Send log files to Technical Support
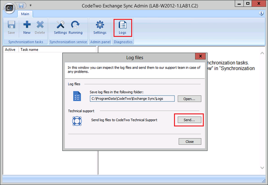This screenshot has width=268, height=185. pyautogui.click(x=189, y=120)
